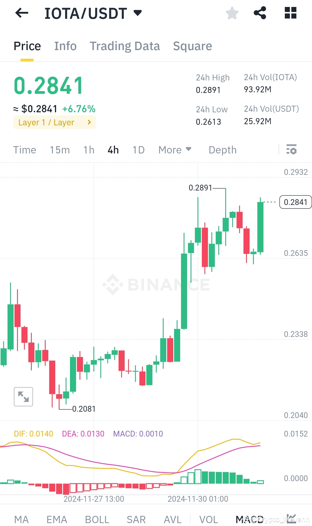Open the chart settings icon beside Depth
Image resolution: width=312 pixels, height=526 pixels.
point(291,150)
